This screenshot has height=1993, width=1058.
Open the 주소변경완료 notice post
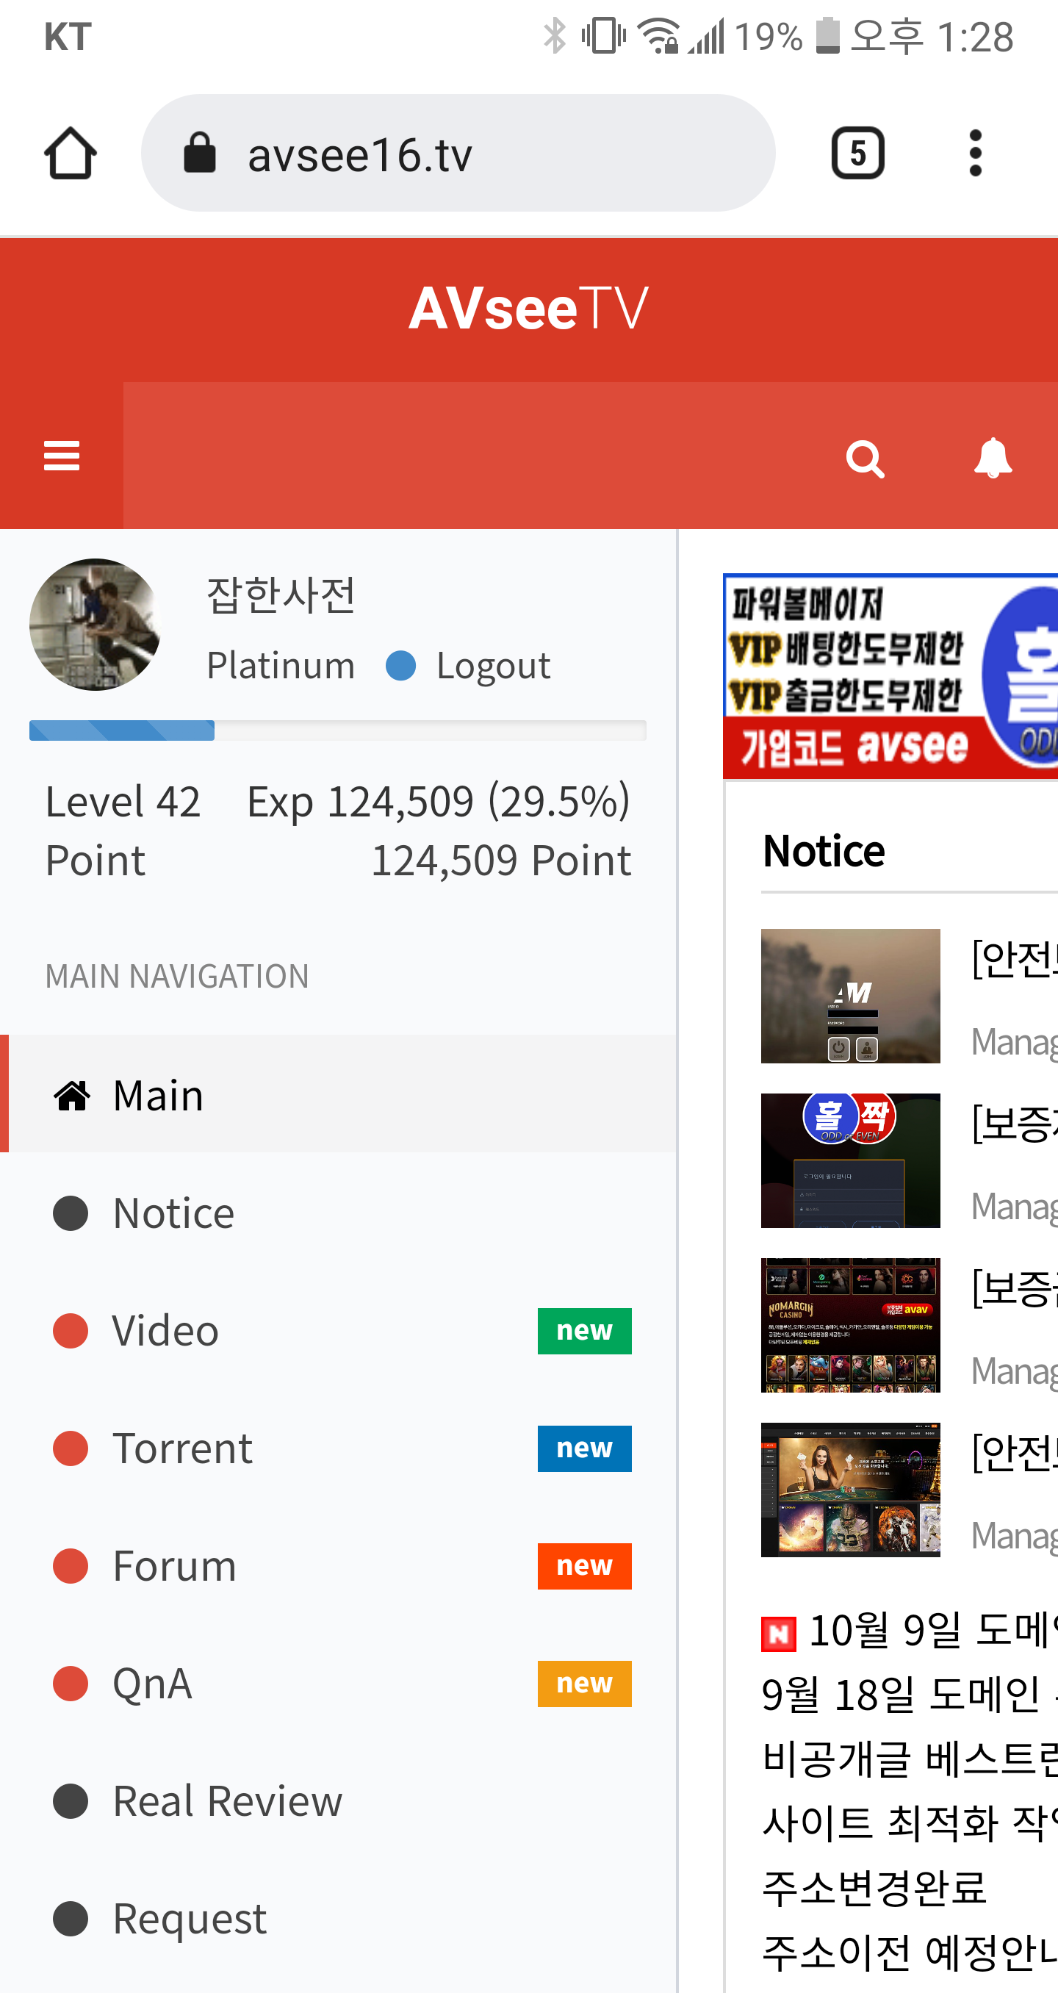click(875, 1887)
